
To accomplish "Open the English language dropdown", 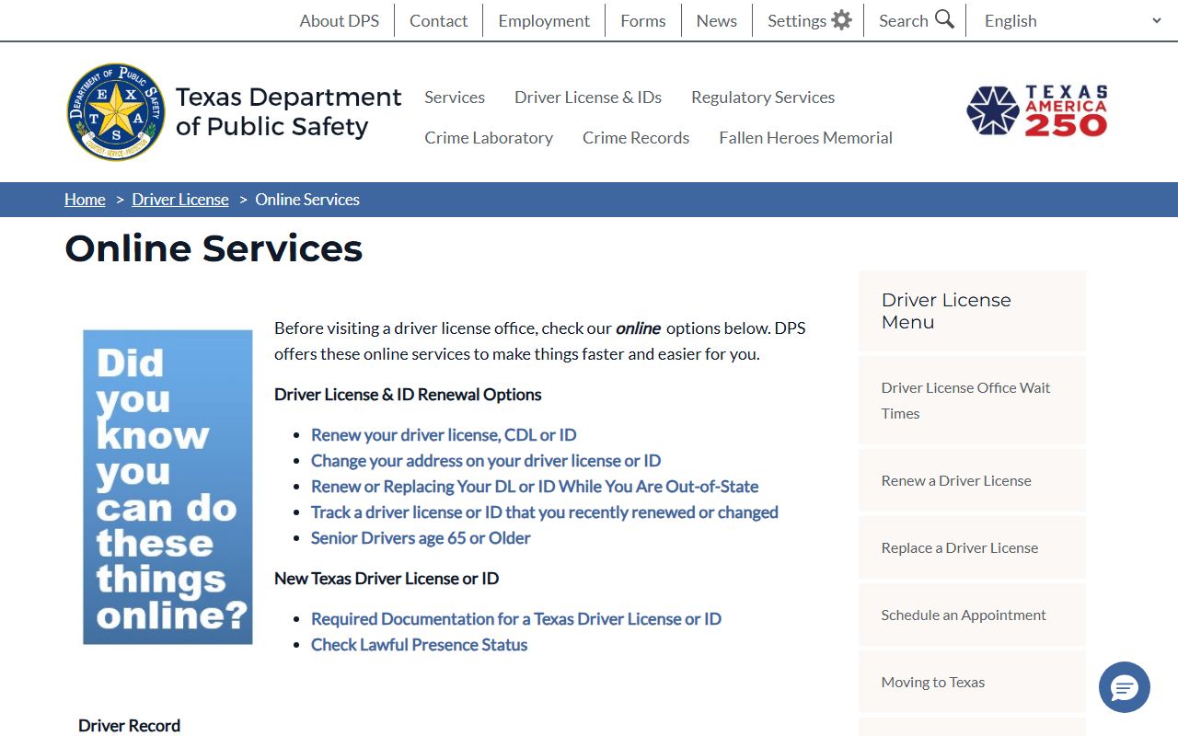I will 1072,20.
